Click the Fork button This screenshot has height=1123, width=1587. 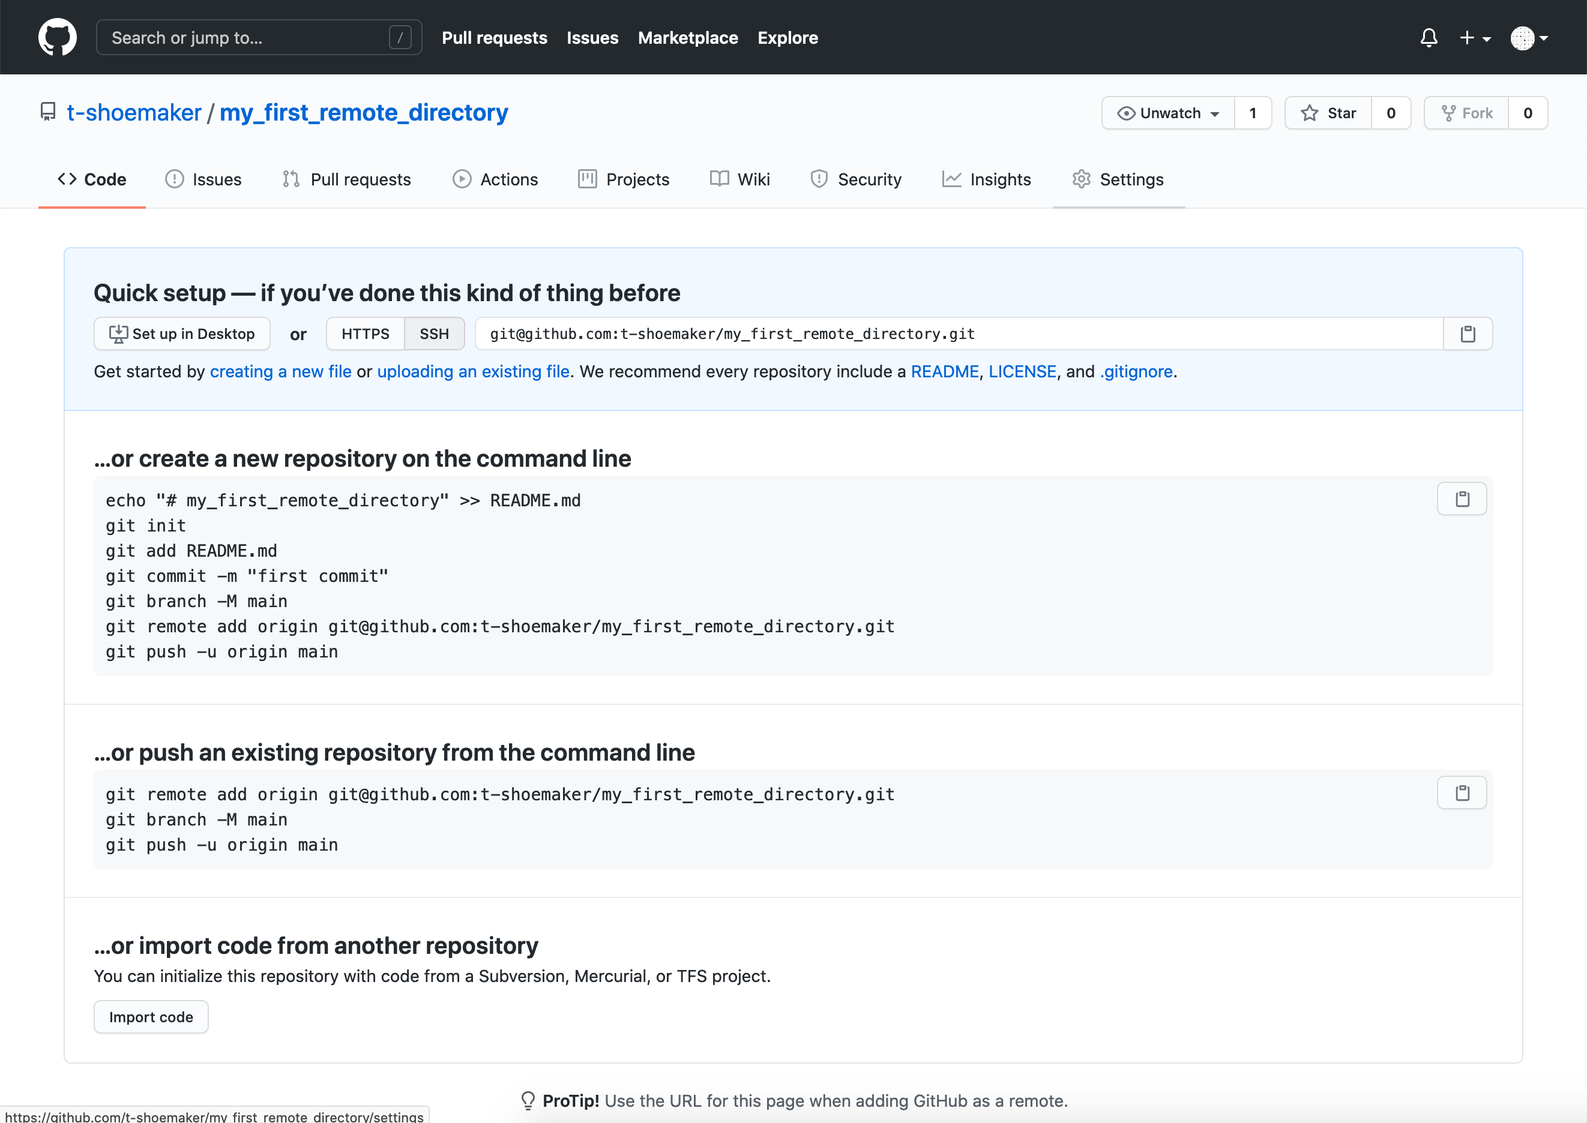1466,113
